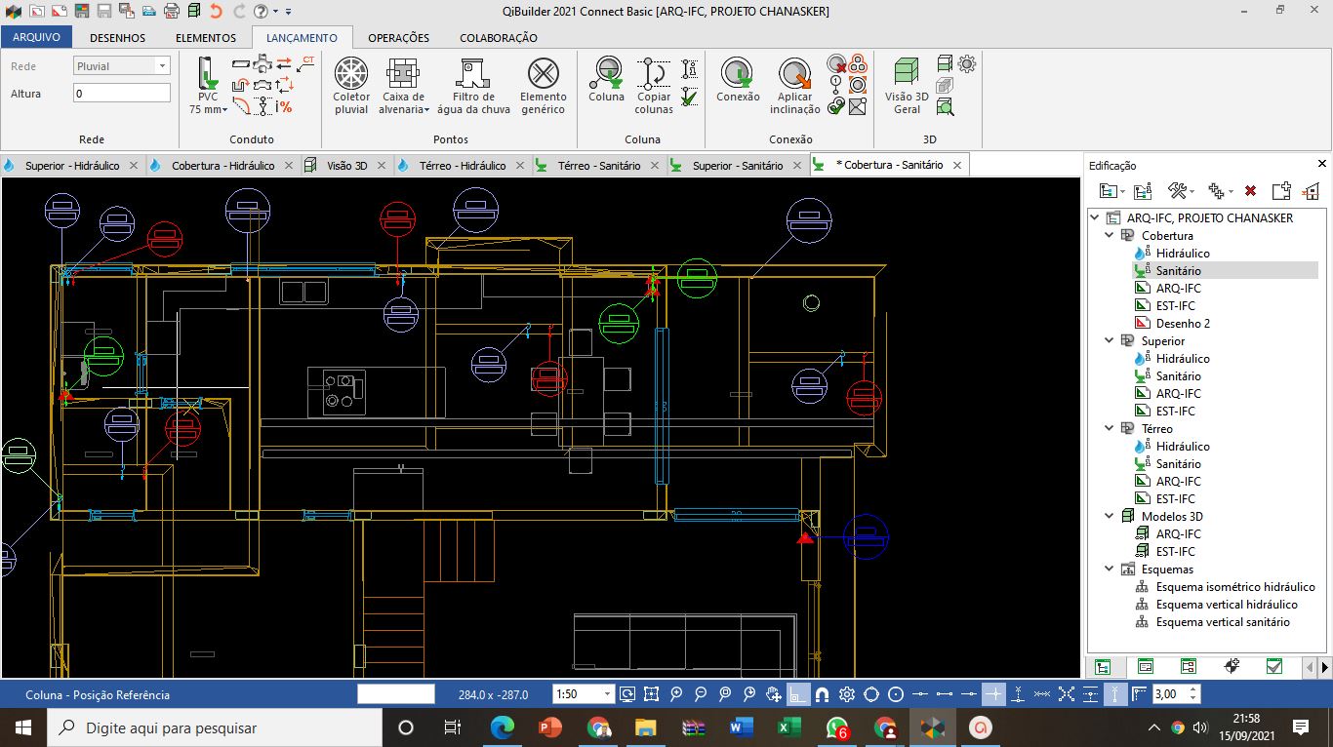Toggle the highlighted vertical dimension snap button
The height and width of the screenshot is (747, 1333).
point(1115,694)
